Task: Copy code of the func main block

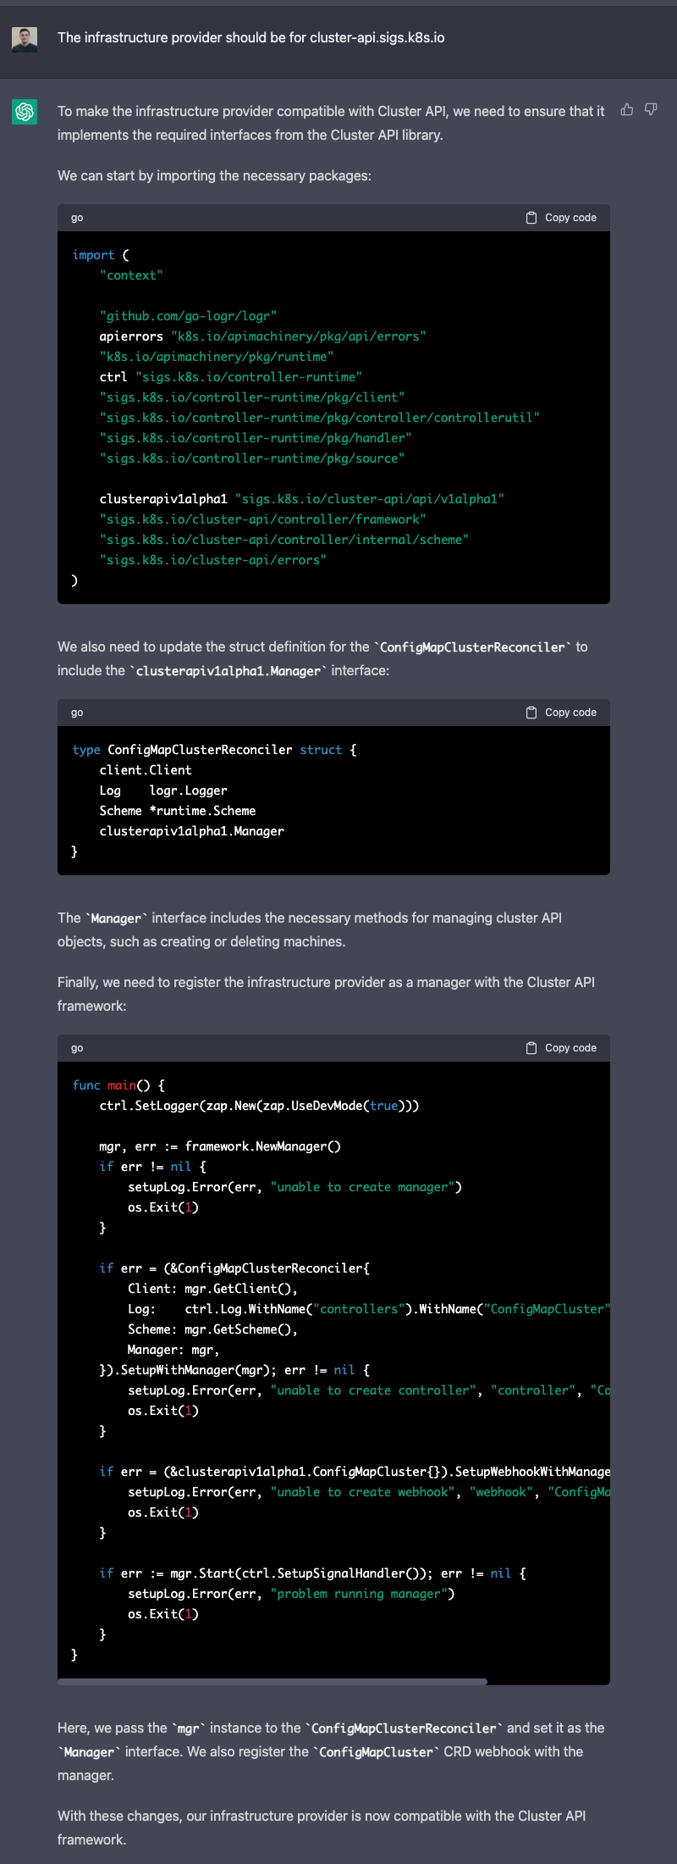Action: tap(562, 1048)
